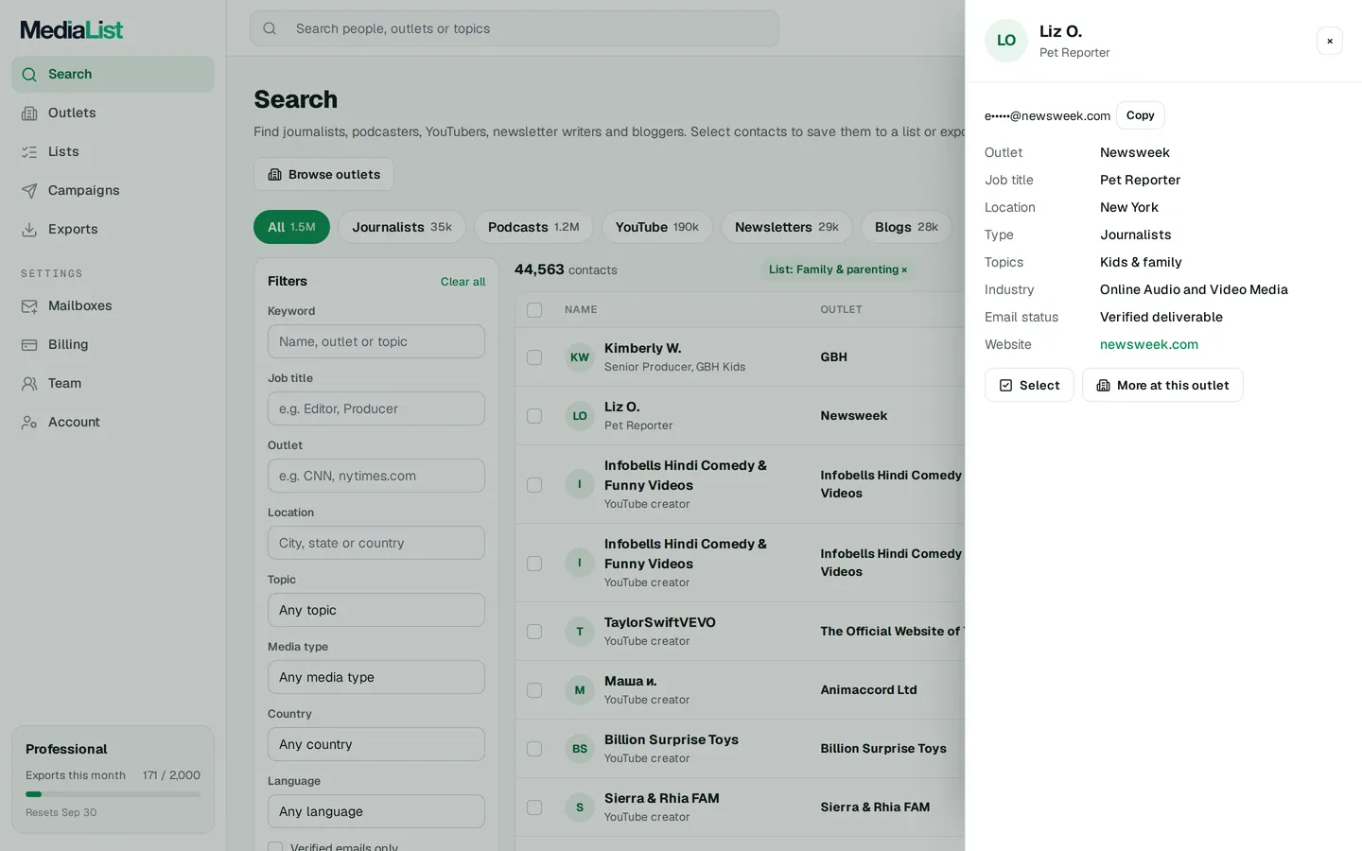This screenshot has height=851, width=1362.
Task: Open the Any media type dropdown
Action: click(x=376, y=677)
